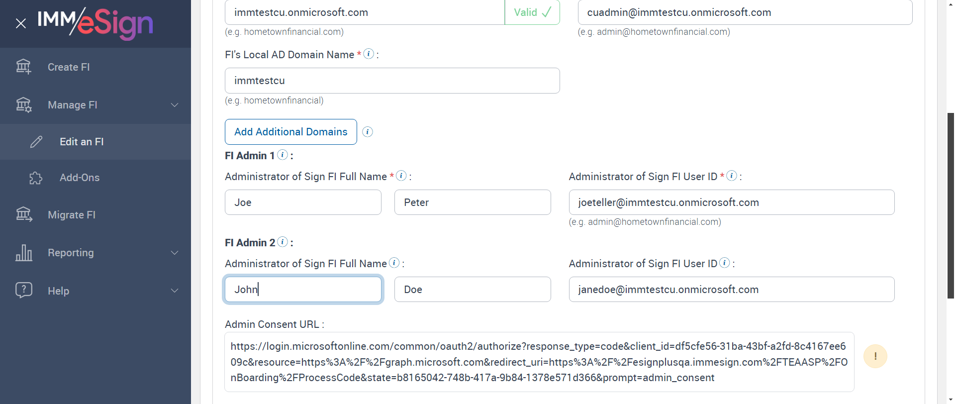Click the Create FI bank icon
Image resolution: width=955 pixels, height=404 pixels.
[23, 67]
